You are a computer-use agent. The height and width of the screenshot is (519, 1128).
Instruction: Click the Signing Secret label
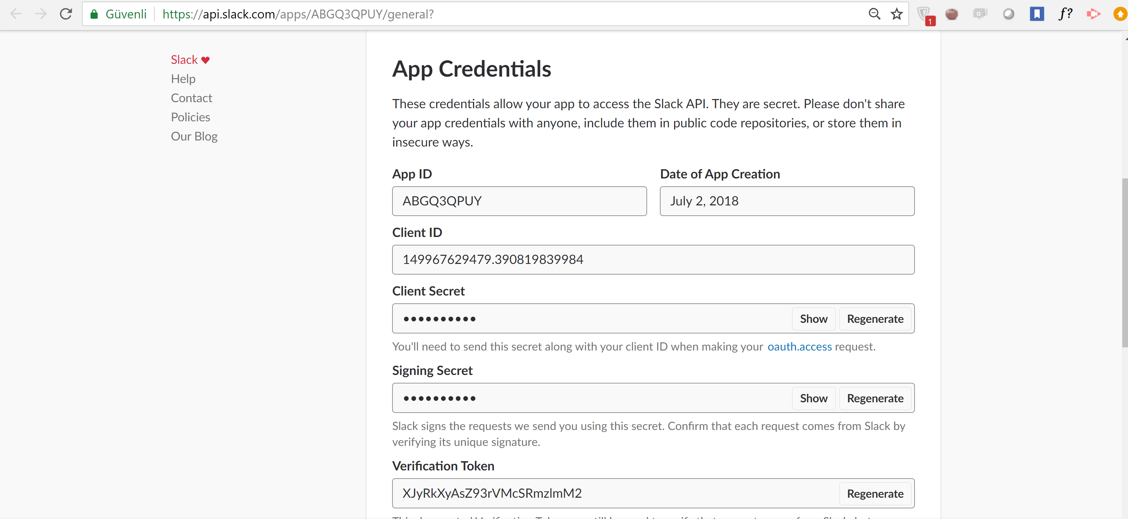coord(432,371)
